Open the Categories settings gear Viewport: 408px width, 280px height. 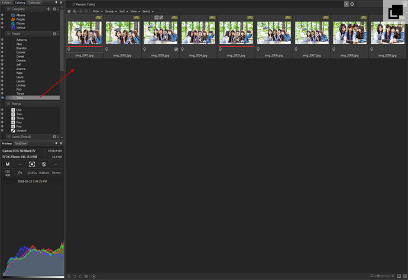(x=55, y=9)
